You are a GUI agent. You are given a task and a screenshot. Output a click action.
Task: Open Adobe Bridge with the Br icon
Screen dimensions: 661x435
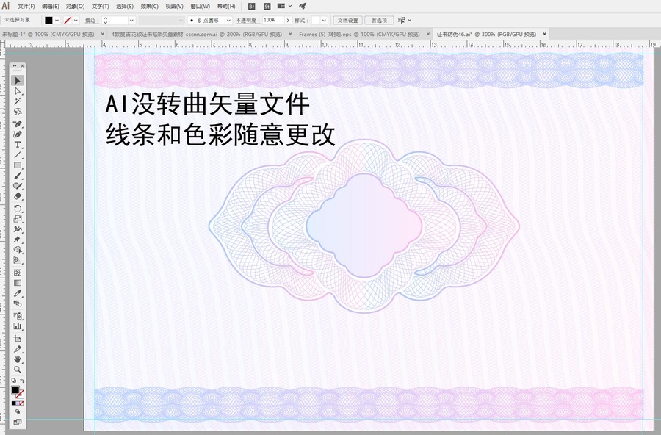(x=252, y=7)
